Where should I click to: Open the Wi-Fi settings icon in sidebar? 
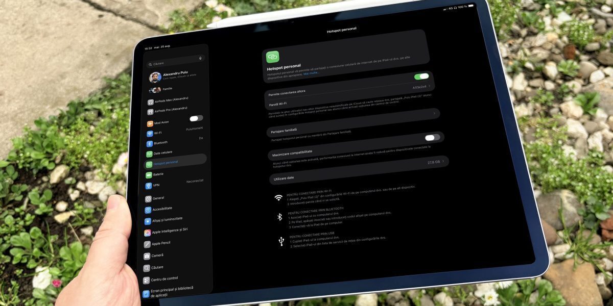point(150,135)
